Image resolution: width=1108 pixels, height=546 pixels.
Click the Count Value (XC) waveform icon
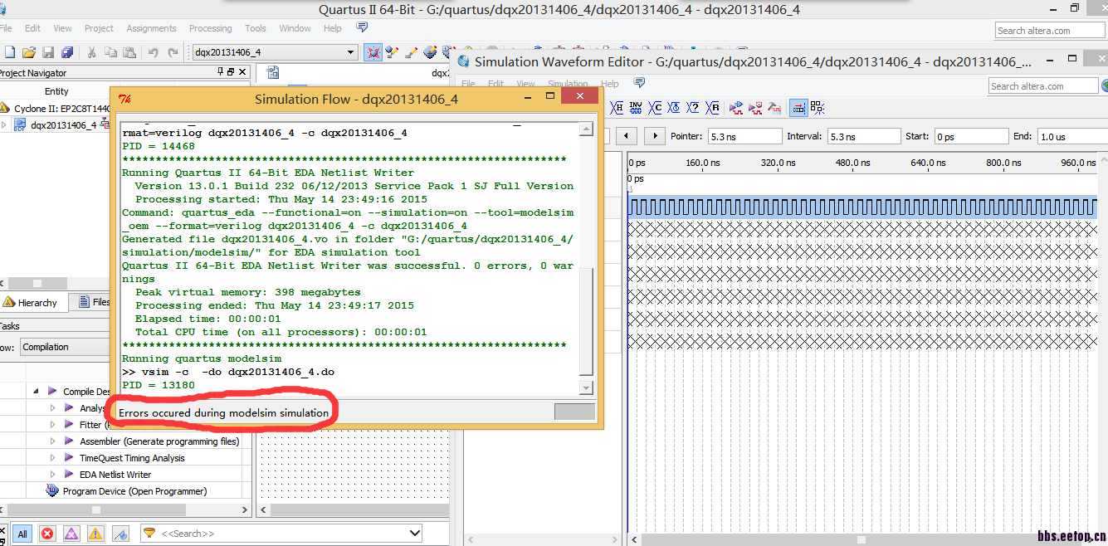(655, 107)
